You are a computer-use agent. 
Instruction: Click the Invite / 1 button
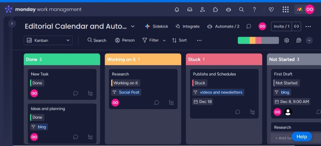281,27
